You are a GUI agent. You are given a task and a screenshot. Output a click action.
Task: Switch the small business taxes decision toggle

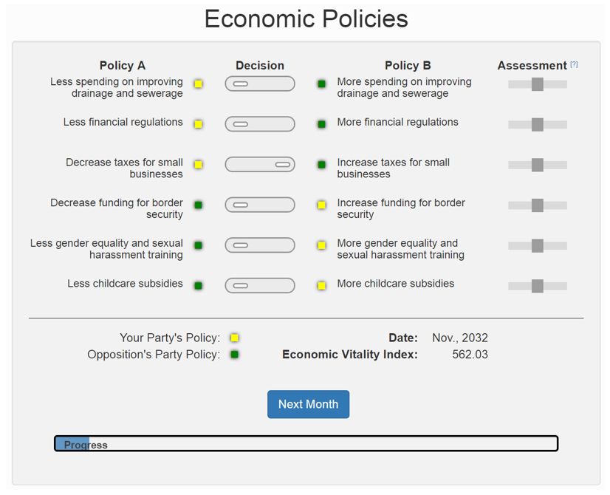260,164
